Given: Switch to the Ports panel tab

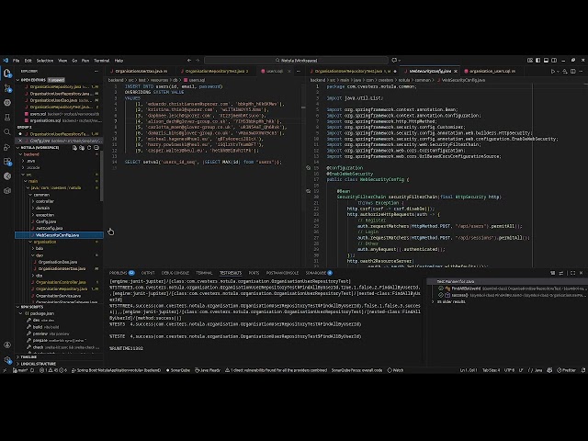Looking at the screenshot, I should coord(254,273).
